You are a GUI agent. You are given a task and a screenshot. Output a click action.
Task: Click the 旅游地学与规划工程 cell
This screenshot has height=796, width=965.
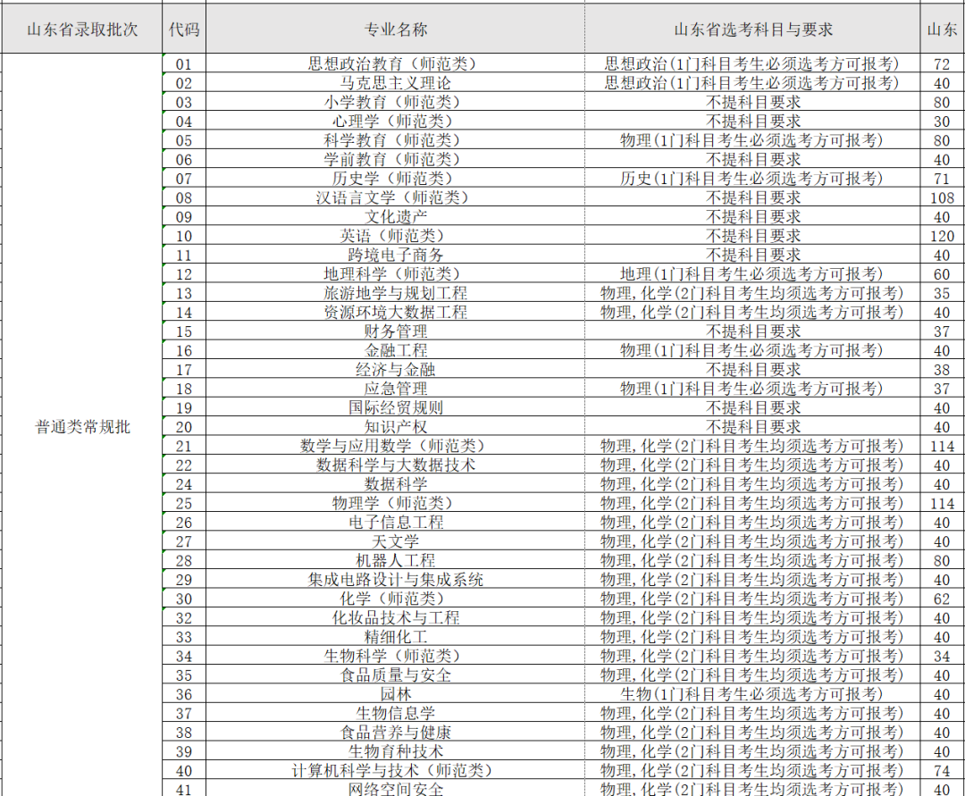tap(395, 292)
